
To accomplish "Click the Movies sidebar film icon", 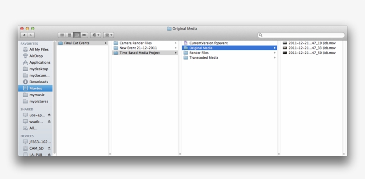I will (25, 88).
